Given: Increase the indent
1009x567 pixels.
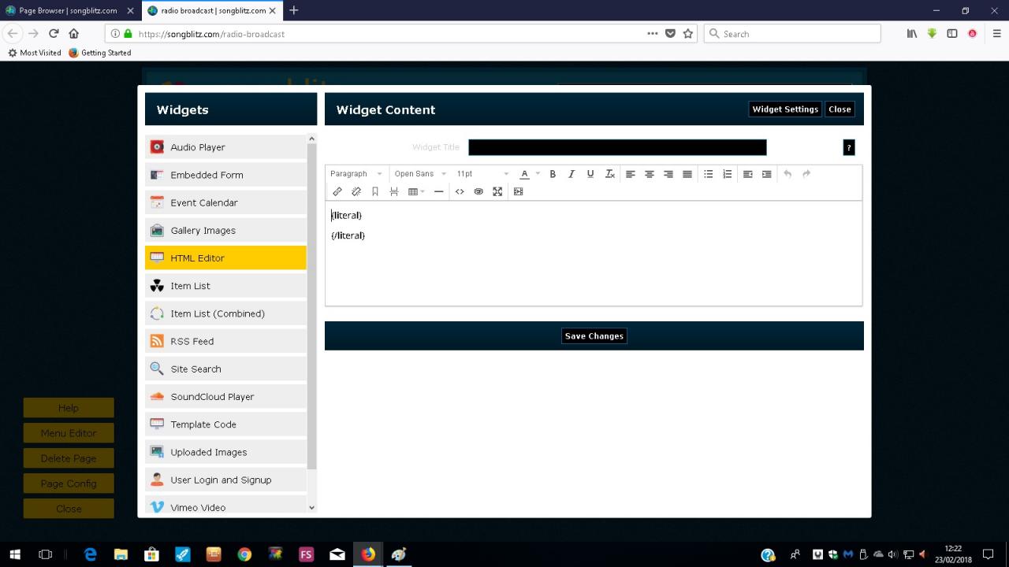Looking at the screenshot, I should coord(767,174).
